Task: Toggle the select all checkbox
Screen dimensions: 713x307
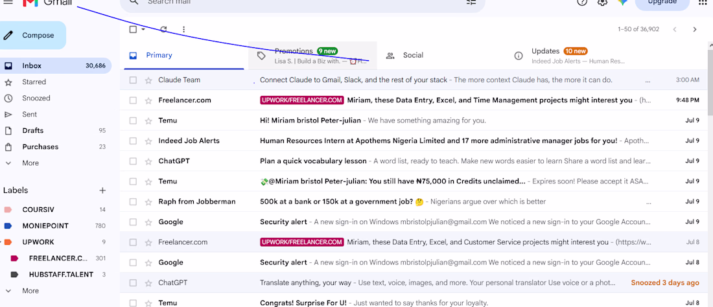Action: (x=133, y=30)
